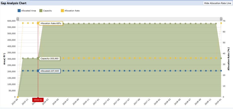Image resolution: width=233 pixels, height=109 pixels.
Task: Click the right range slider handle
Action: [221, 19]
